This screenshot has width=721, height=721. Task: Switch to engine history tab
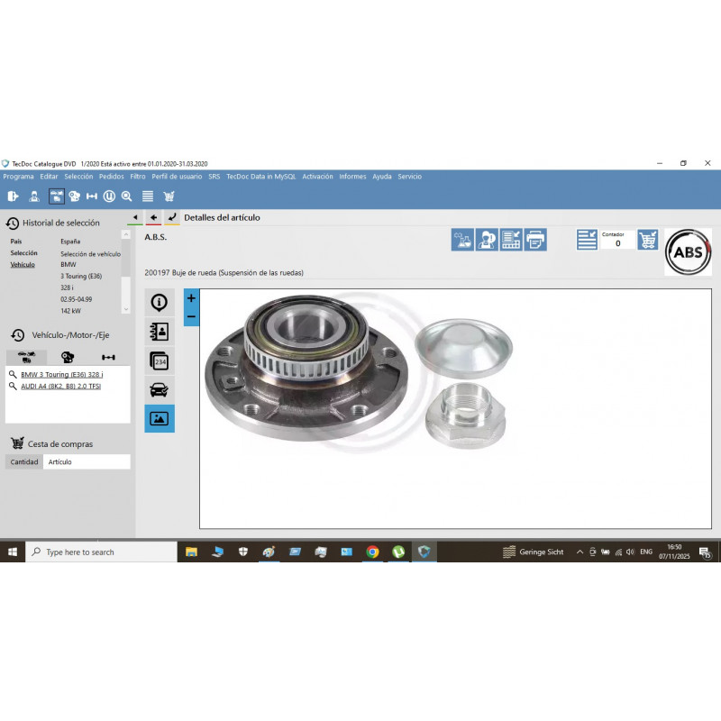[68, 357]
